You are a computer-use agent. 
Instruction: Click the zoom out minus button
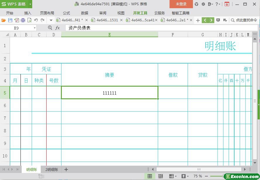coord(207,176)
